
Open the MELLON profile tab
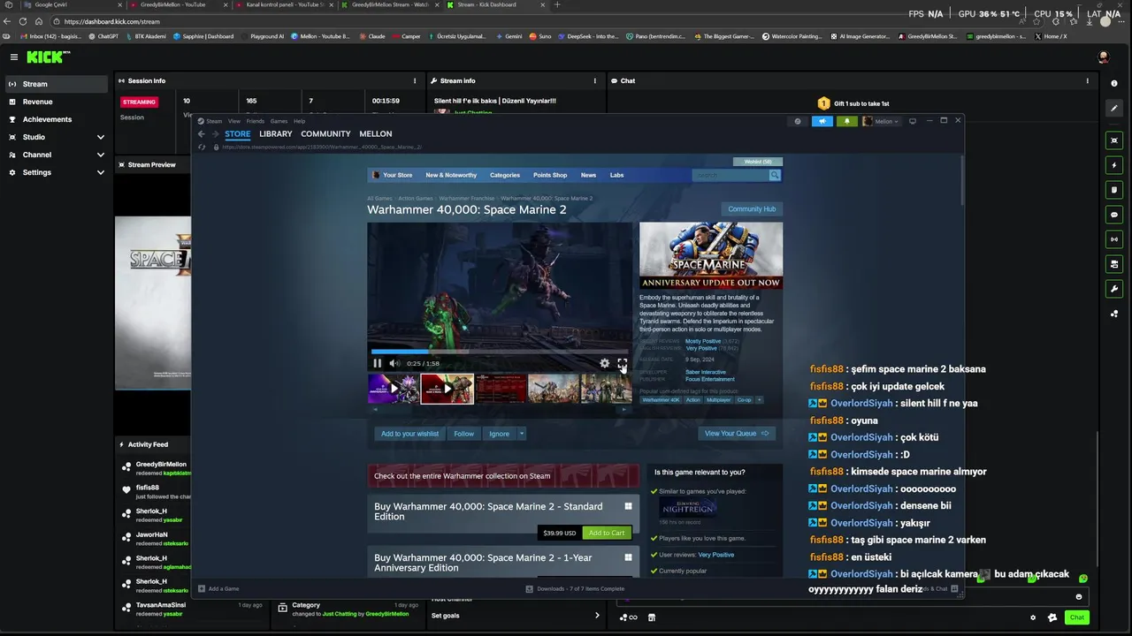click(376, 134)
